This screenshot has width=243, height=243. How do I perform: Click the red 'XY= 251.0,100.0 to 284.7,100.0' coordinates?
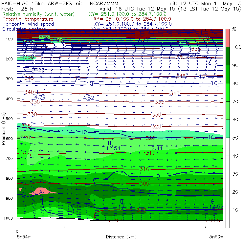(132, 19)
